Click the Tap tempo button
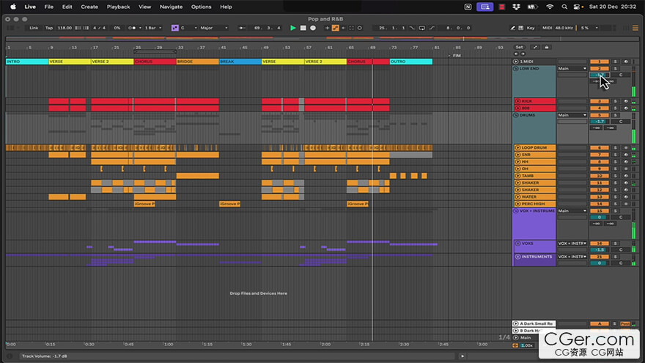 [x=49, y=28]
